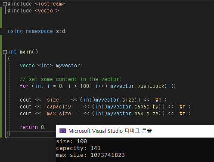The height and width of the screenshot is (162, 214).
Task: Click the debug console window icon
Action: (63, 131)
